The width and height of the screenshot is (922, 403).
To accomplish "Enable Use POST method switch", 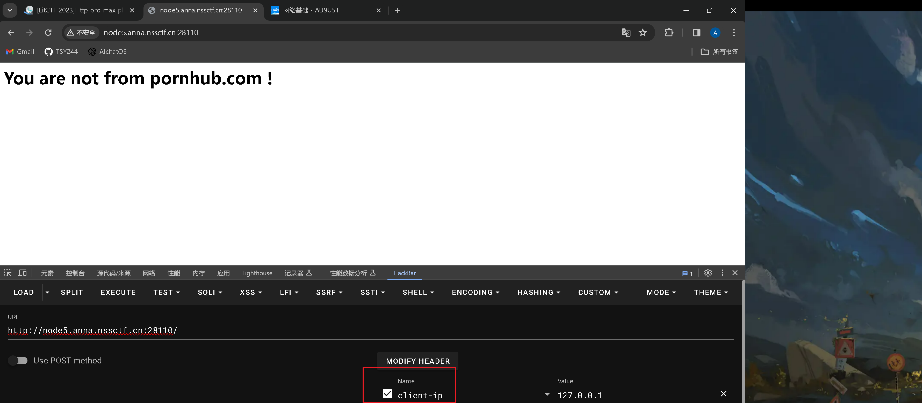I will click(x=18, y=360).
